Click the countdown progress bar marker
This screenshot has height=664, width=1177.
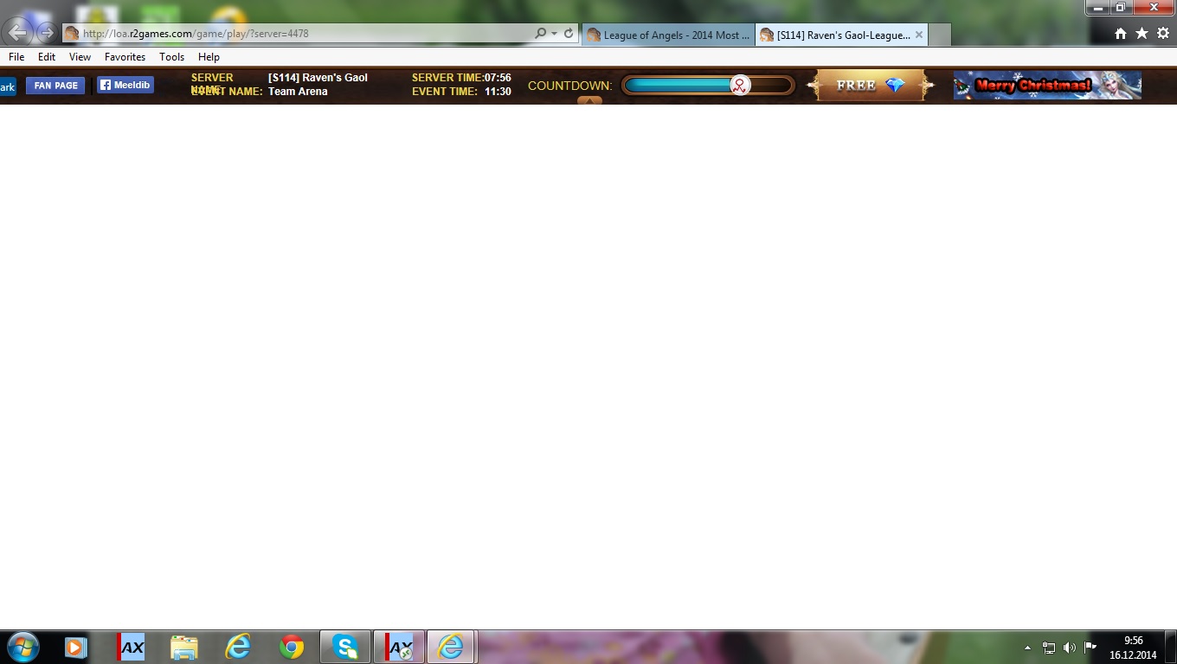[x=740, y=85]
